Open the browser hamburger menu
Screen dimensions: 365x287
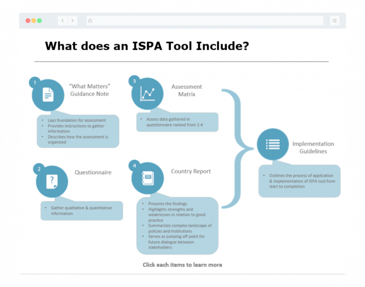(335, 20)
